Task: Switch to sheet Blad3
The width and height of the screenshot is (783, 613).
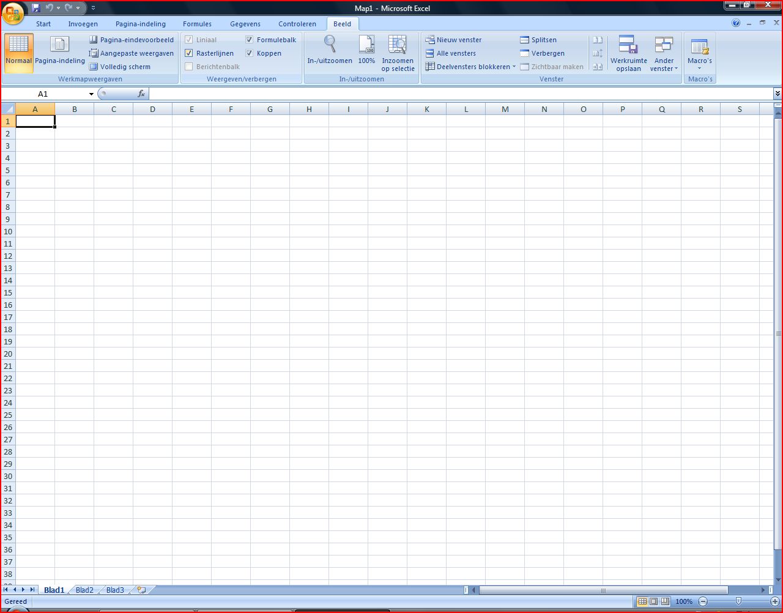Action: point(115,590)
